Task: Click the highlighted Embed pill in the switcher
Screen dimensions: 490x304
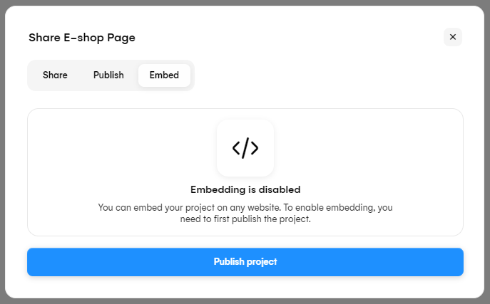Action: tap(164, 75)
